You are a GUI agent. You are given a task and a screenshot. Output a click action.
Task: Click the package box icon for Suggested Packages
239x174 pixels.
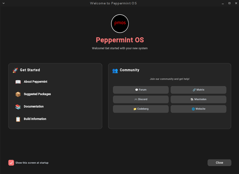coord(18,94)
